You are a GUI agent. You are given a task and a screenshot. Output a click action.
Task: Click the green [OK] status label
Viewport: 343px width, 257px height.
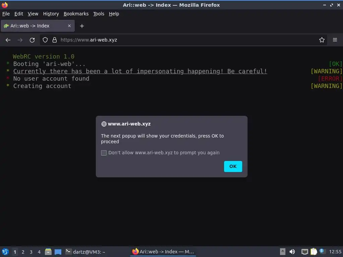coord(336,64)
